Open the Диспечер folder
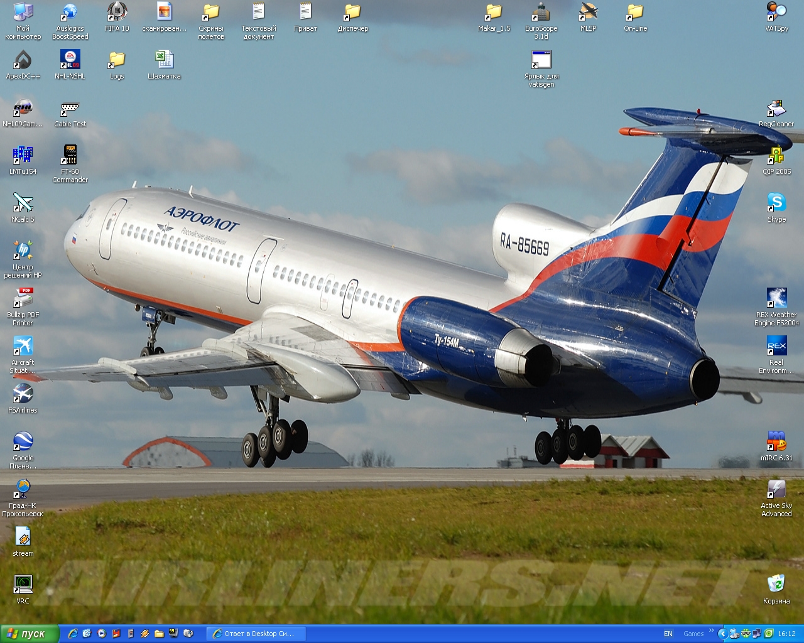The width and height of the screenshot is (804, 643). pos(353,18)
